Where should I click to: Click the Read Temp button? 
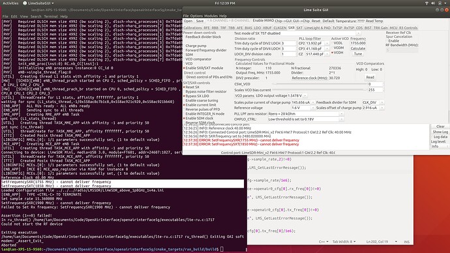(x=374, y=21)
